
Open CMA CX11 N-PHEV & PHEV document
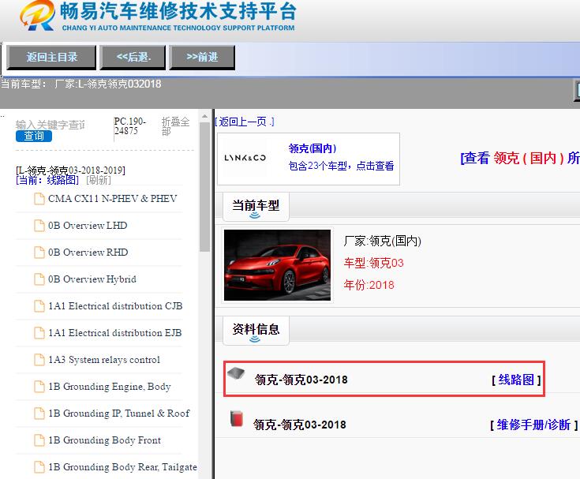click(112, 199)
